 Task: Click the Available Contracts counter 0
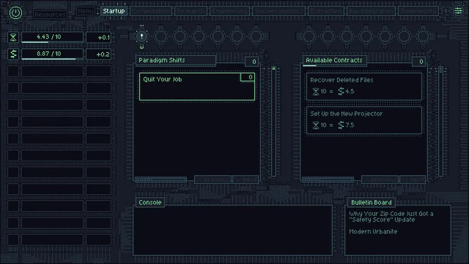[x=419, y=62]
